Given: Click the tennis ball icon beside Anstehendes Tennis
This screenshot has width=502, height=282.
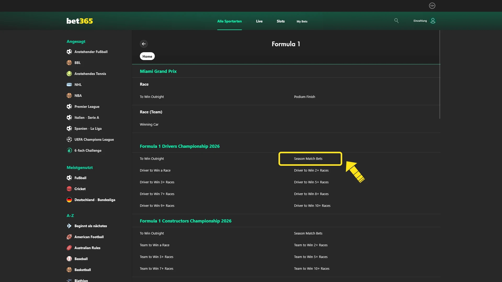Looking at the screenshot, I should click(x=69, y=74).
